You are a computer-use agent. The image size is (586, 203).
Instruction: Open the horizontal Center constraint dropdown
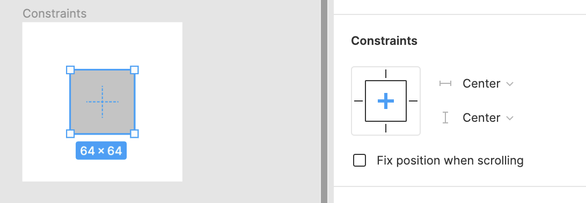pyautogui.click(x=488, y=84)
